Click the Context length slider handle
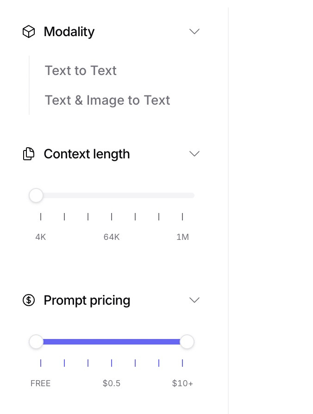Screen dimensions: 313x414 pos(36,195)
